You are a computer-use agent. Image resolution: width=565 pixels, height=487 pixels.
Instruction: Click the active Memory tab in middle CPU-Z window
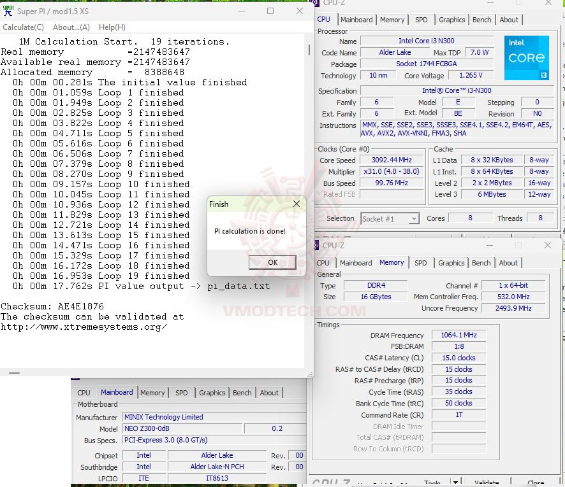pyautogui.click(x=392, y=262)
